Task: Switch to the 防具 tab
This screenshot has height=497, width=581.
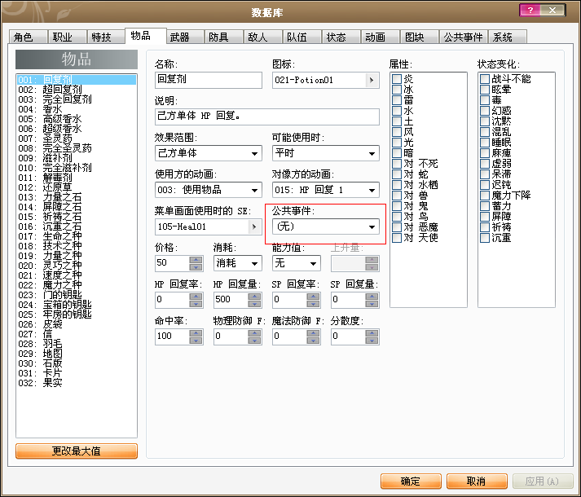Action: [x=223, y=37]
